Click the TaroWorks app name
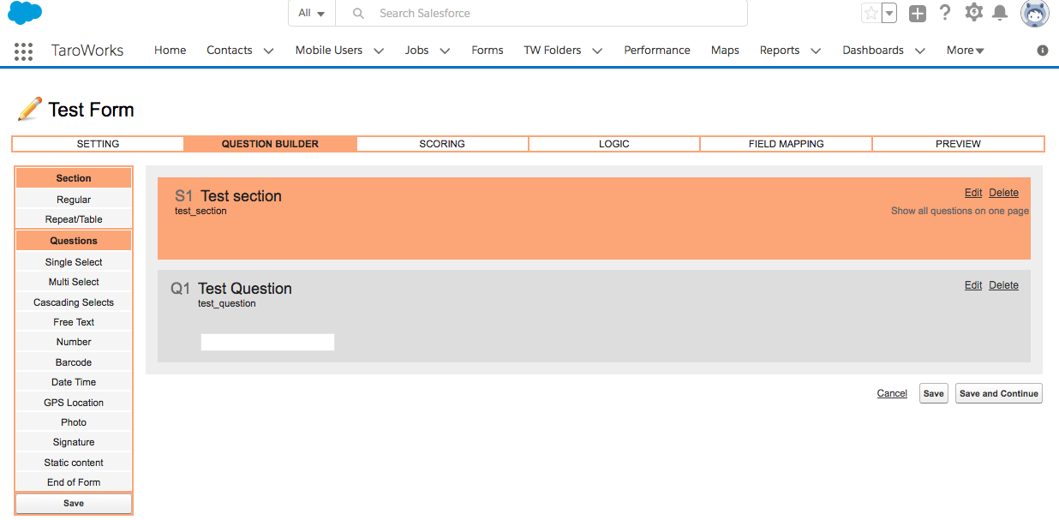1059x520 pixels. pos(87,51)
